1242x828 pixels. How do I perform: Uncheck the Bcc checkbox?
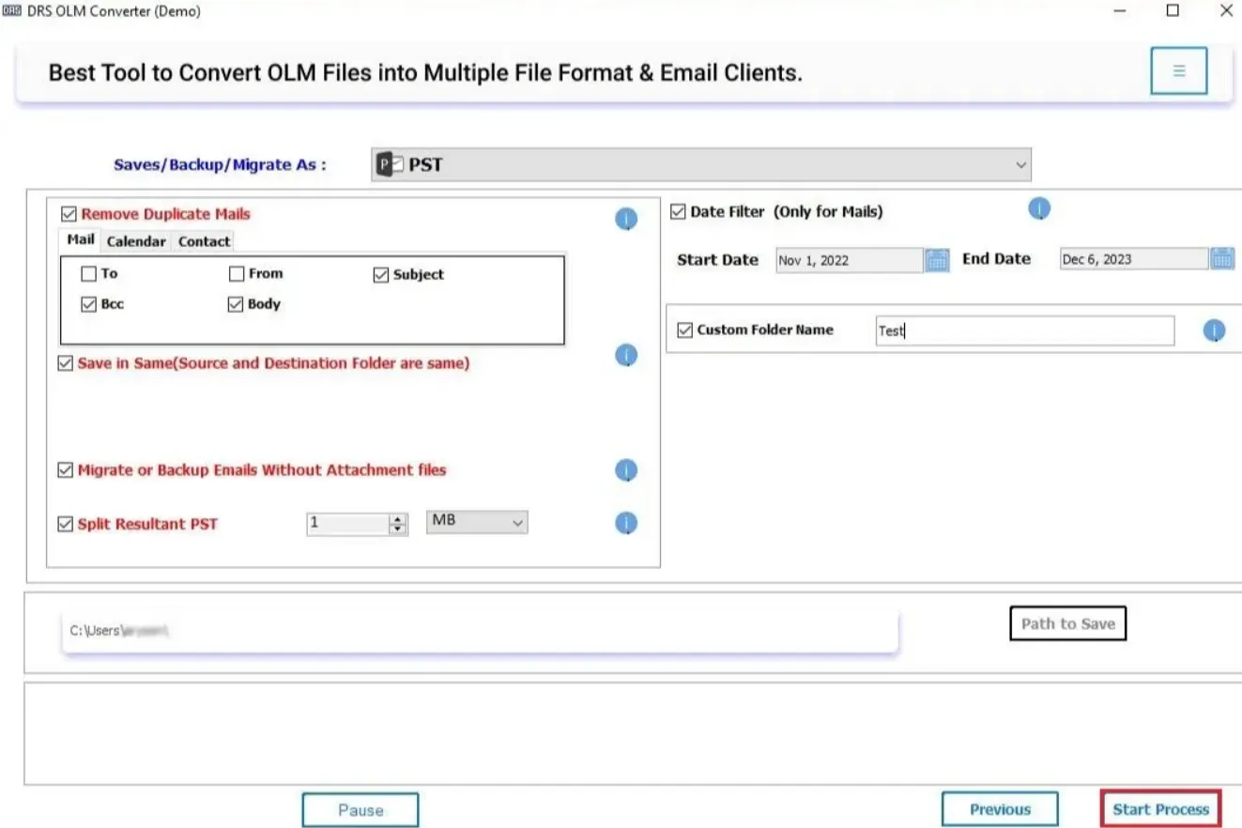point(88,304)
